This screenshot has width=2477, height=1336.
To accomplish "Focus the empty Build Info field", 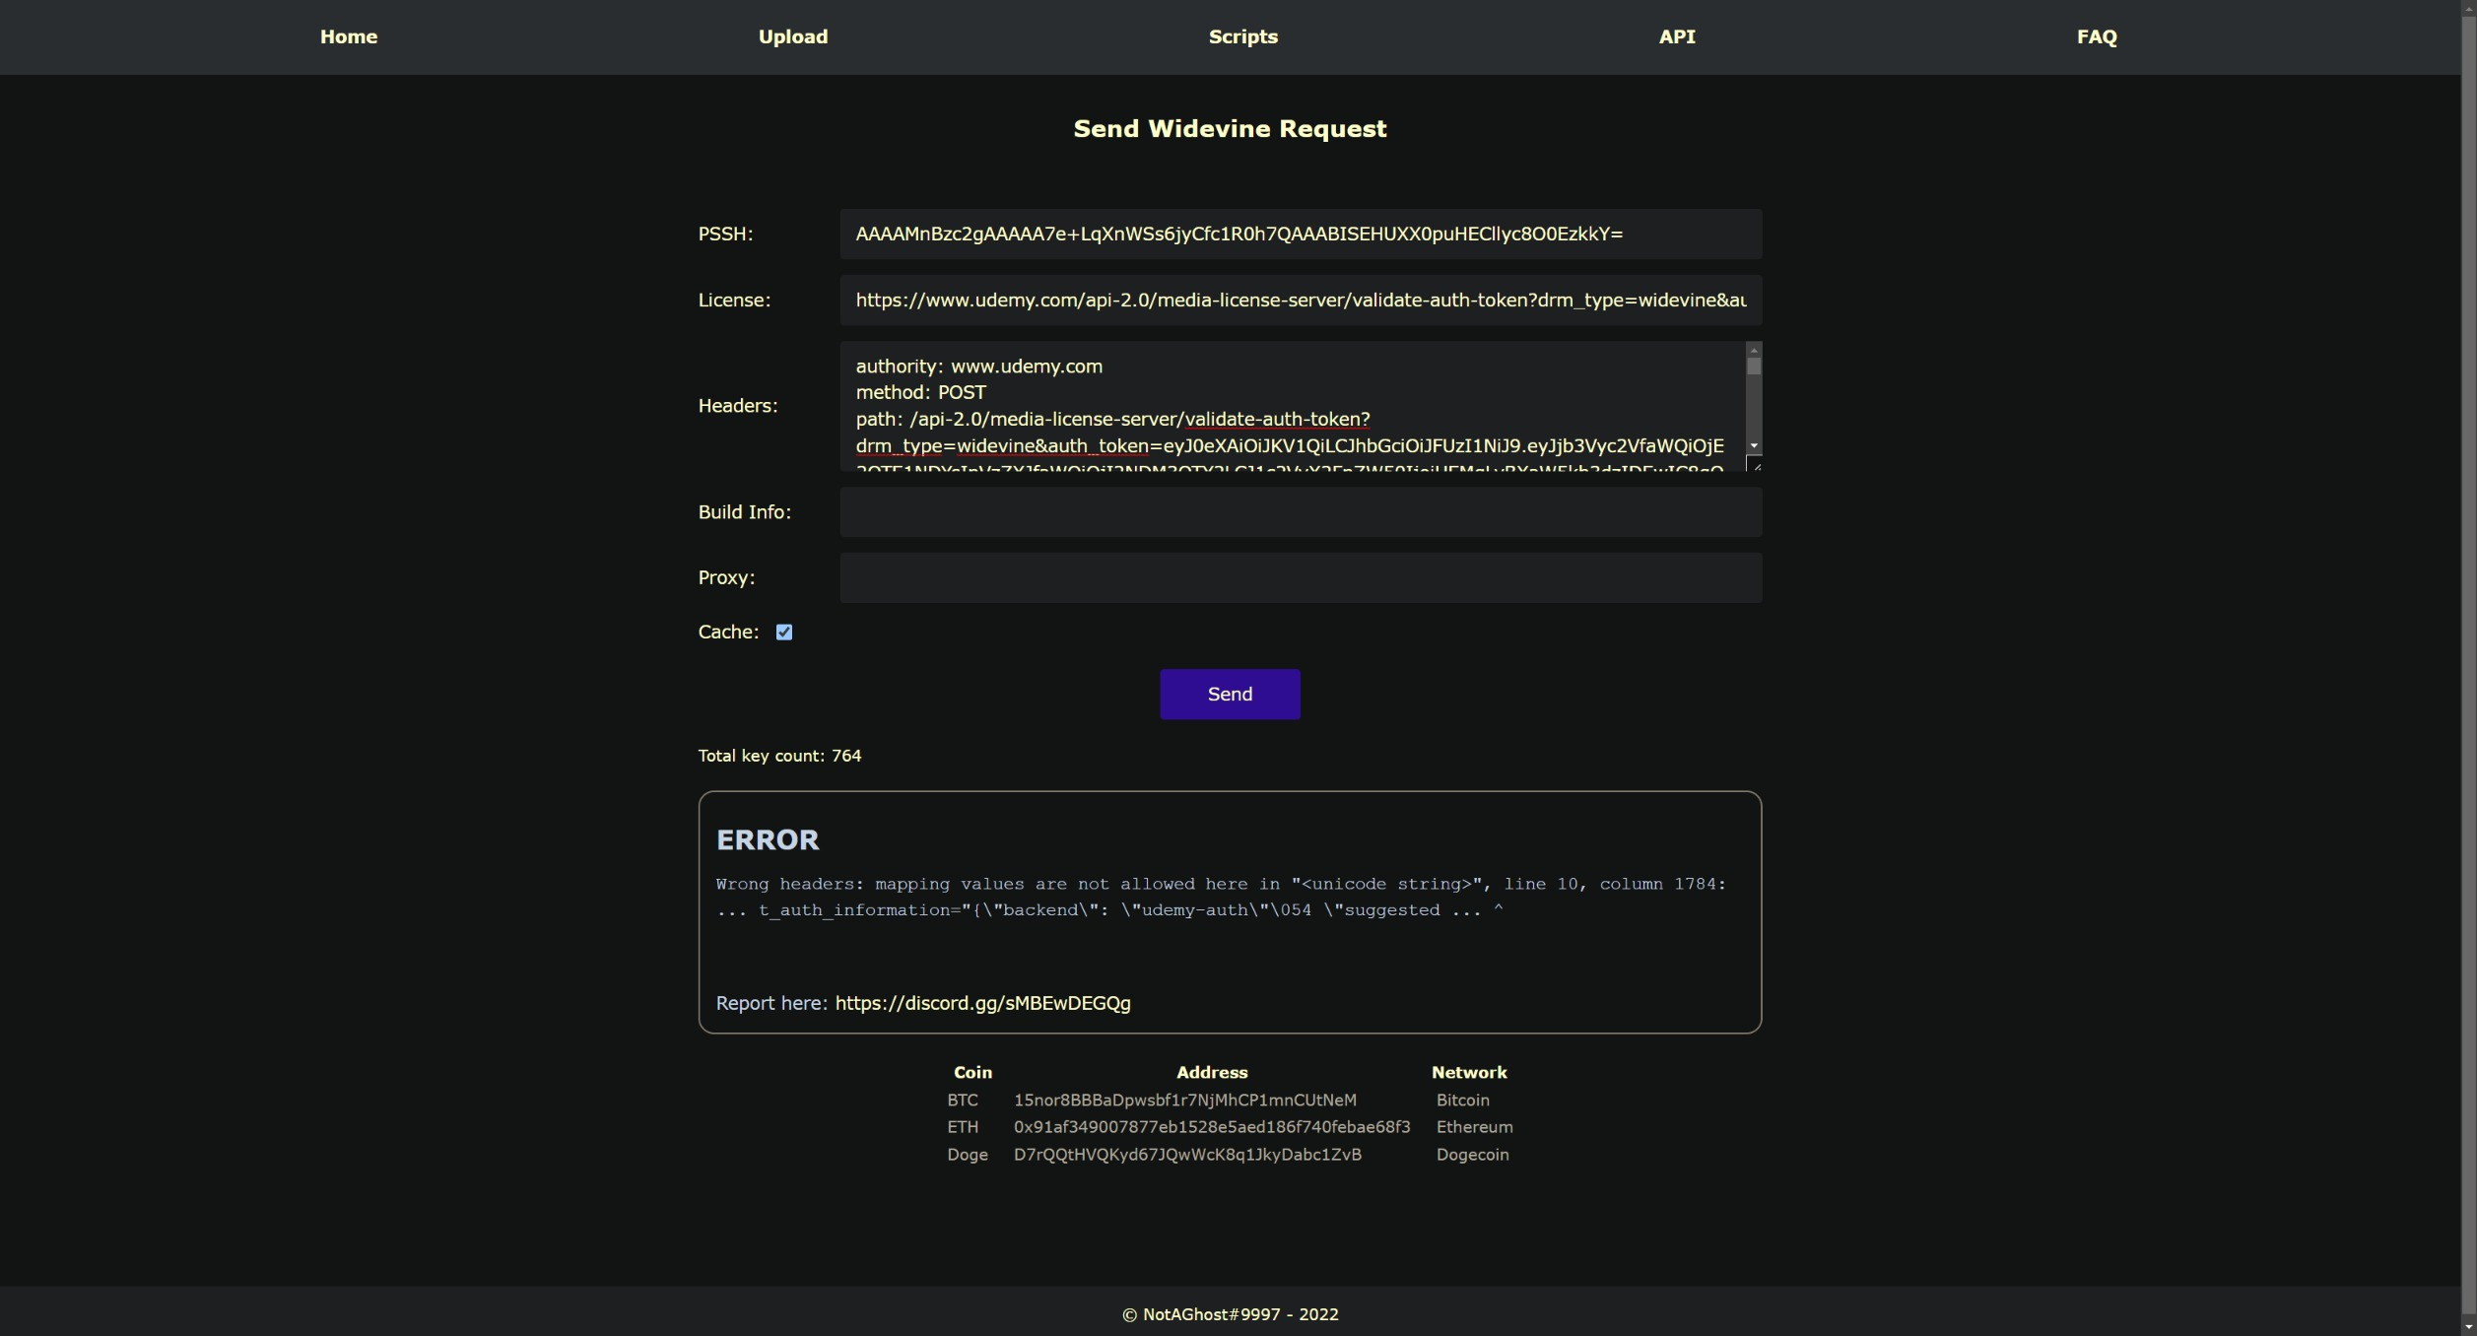I will [1301, 511].
